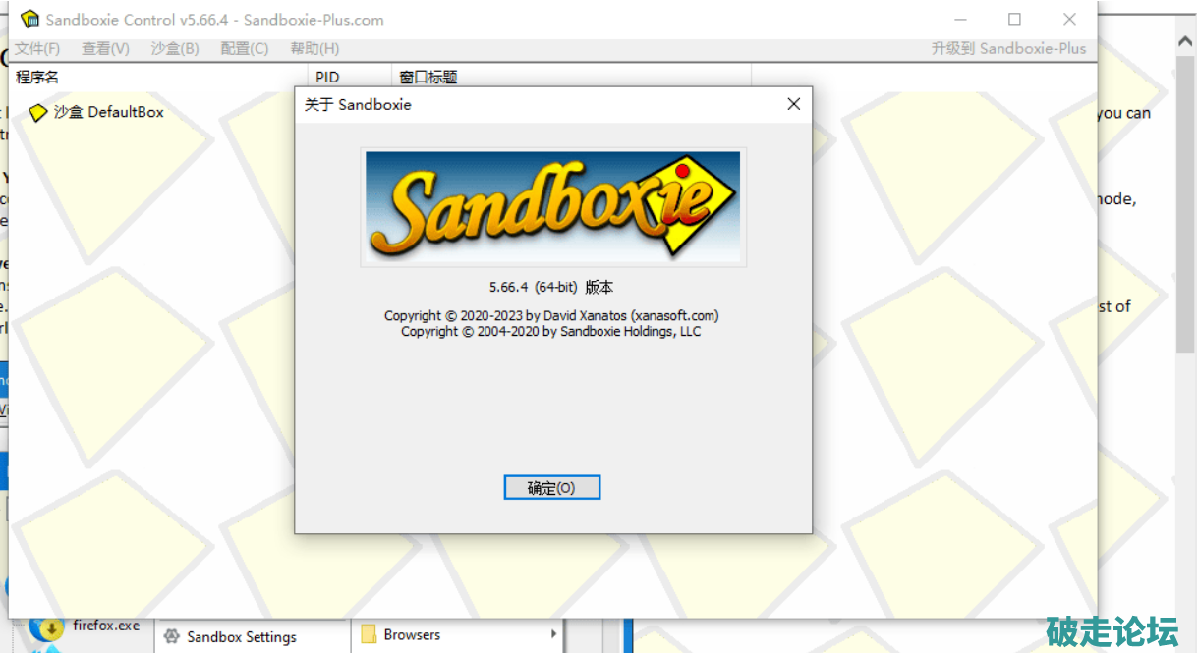Click the firefox.exe download icon
The height and width of the screenshot is (653, 1198).
pyautogui.click(x=46, y=627)
